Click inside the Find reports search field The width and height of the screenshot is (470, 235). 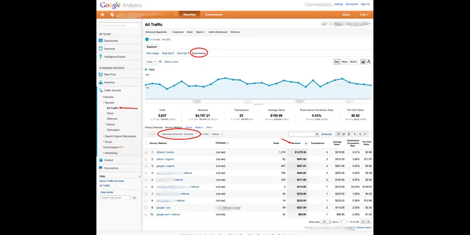(x=120, y=26)
